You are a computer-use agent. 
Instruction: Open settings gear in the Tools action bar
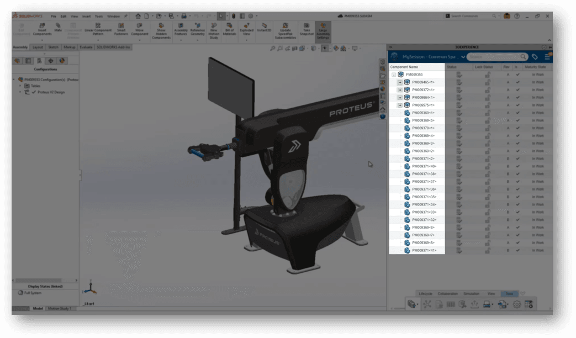517,304
